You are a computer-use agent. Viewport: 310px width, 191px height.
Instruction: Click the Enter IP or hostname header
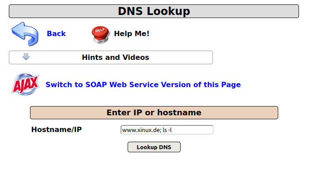154,113
